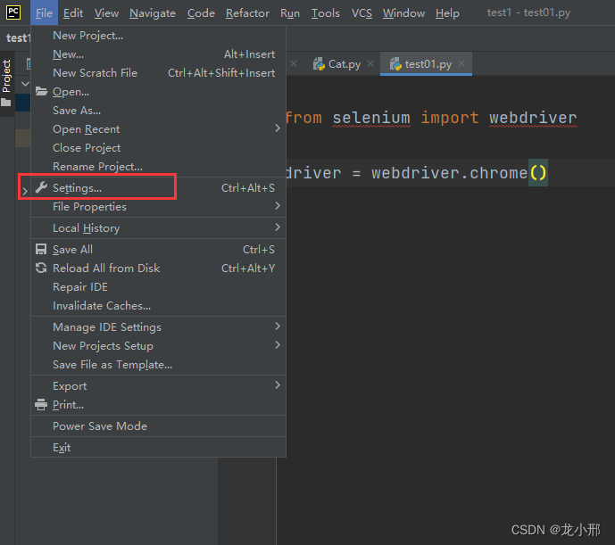Expand the New Projects Setup submenu arrow

tap(278, 345)
